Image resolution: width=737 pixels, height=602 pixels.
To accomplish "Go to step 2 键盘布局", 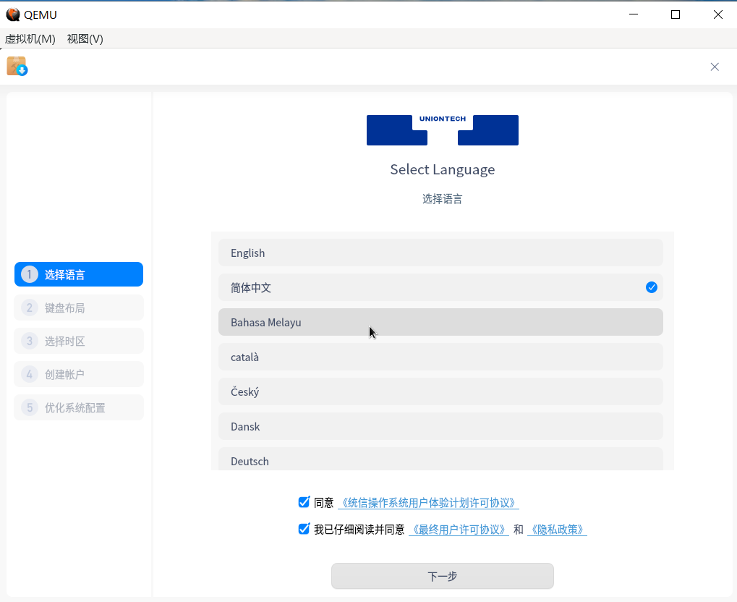I will (x=79, y=308).
